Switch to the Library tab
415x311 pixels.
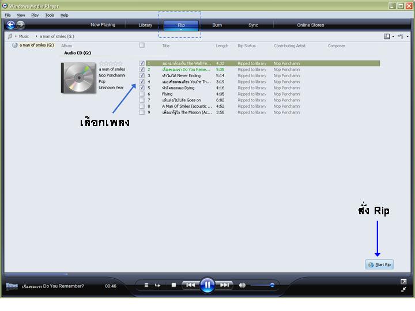click(x=145, y=25)
